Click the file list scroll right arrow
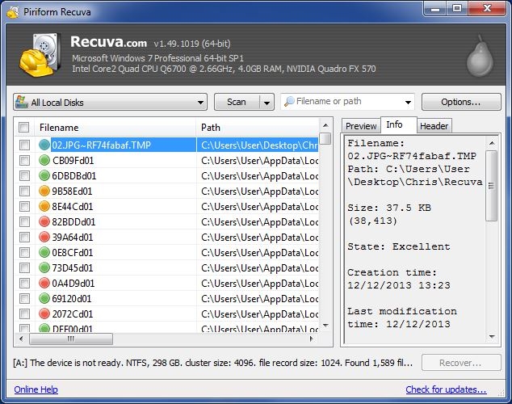Viewport: 512px width, 404px height. pyautogui.click(x=311, y=339)
